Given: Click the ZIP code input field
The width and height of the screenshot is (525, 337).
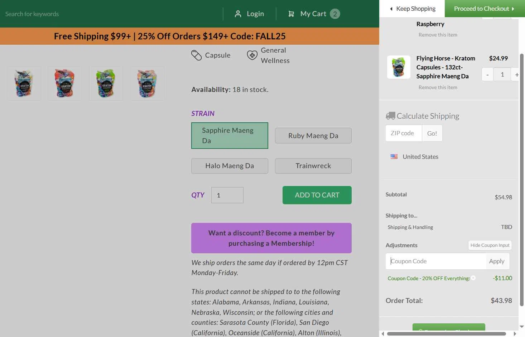Looking at the screenshot, I should coord(404,133).
